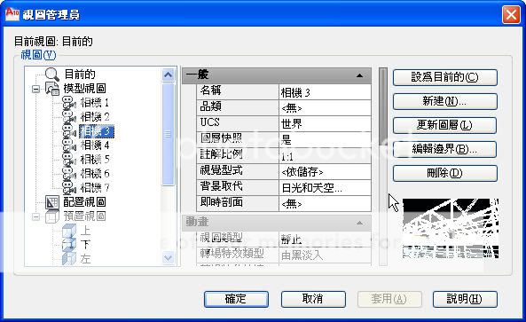
Task: Click the camera icon beside 相機 5
Action: pyautogui.click(x=69, y=160)
